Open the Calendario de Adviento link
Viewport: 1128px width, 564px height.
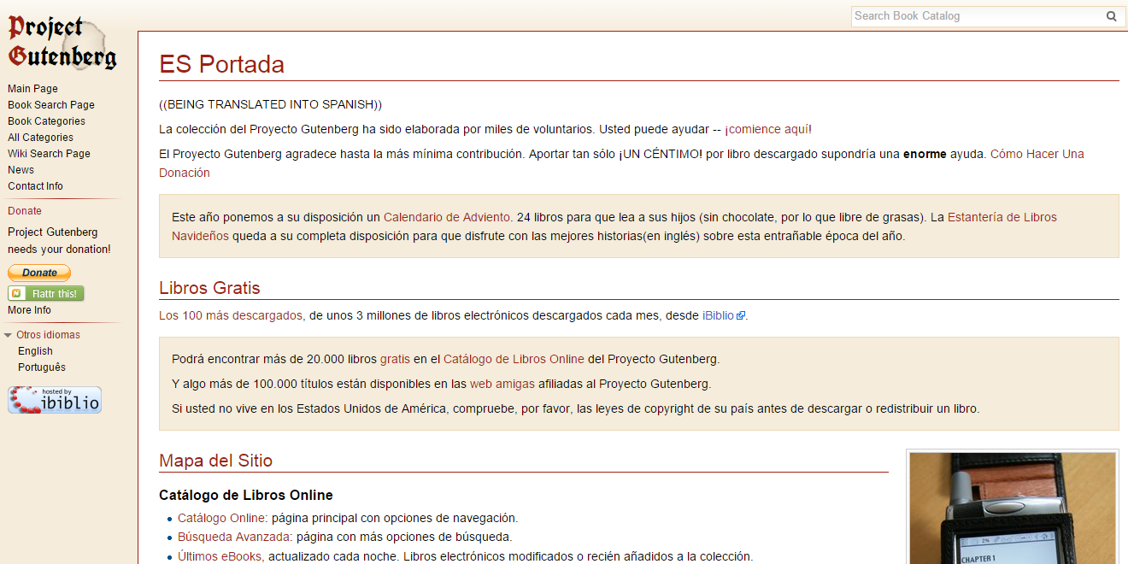click(x=447, y=217)
